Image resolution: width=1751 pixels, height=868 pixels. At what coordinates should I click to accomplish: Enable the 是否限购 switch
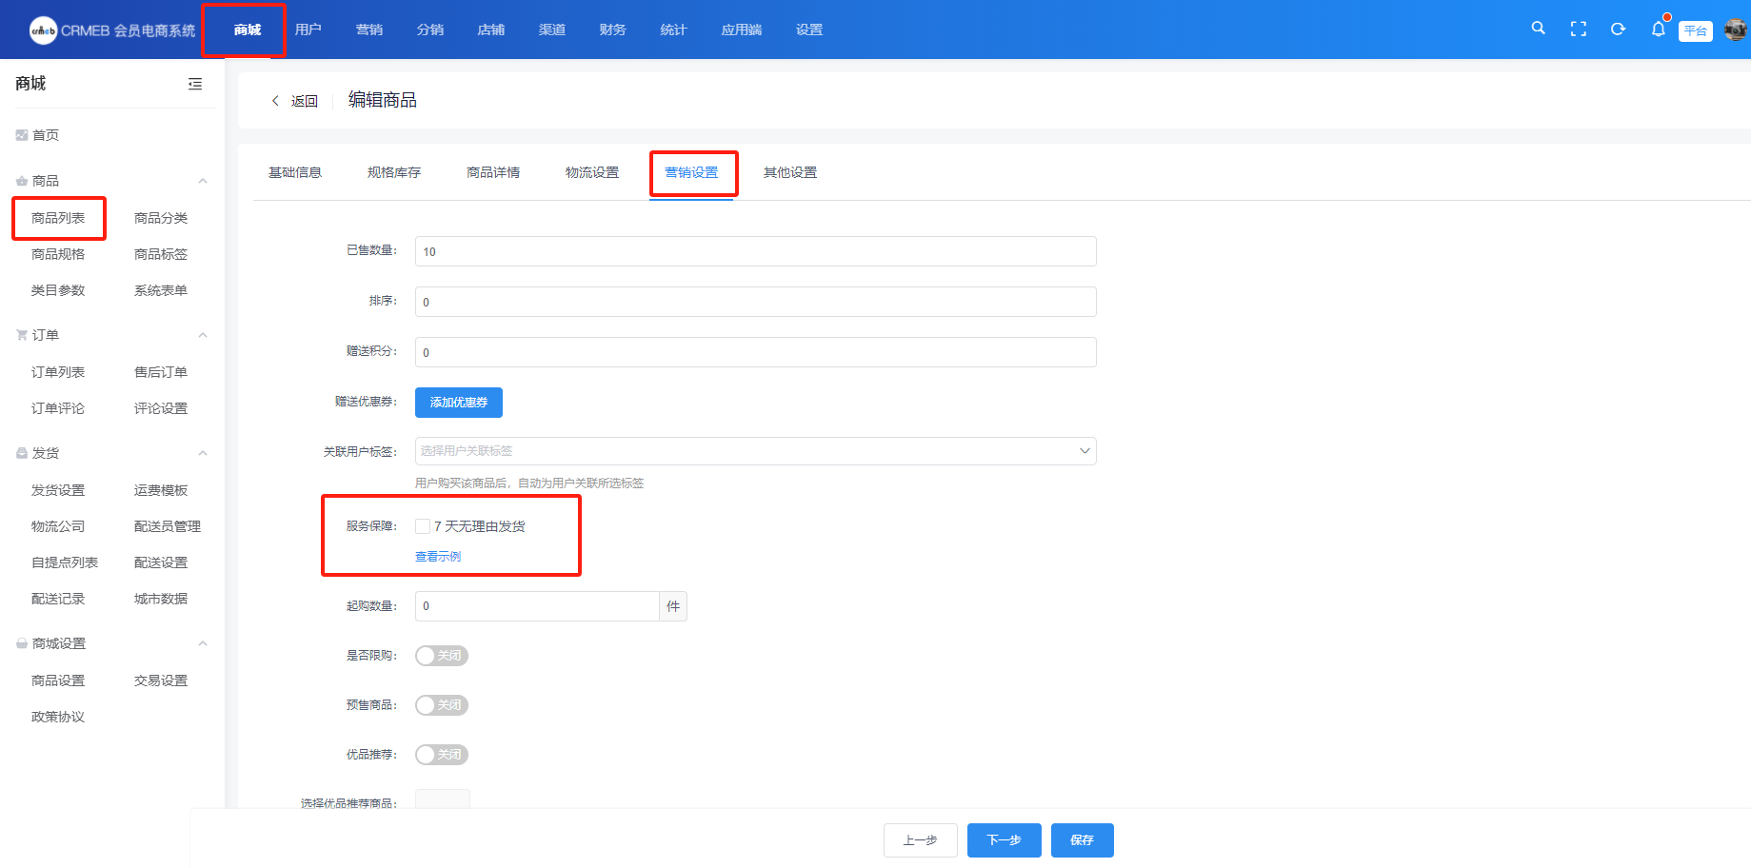click(442, 656)
